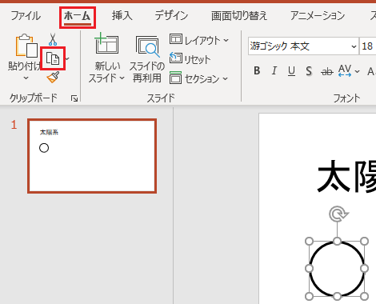Click the 太陽 title text on slide
This screenshot has width=376, height=304.
tap(346, 177)
